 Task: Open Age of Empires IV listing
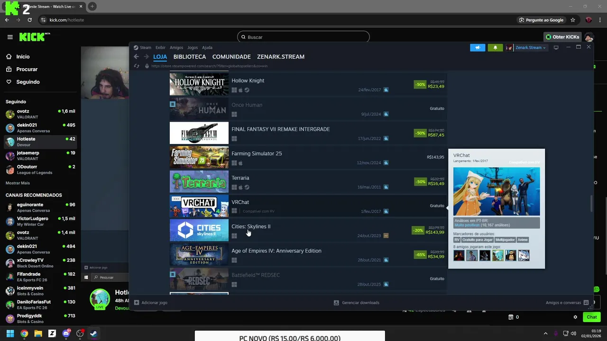point(307,255)
